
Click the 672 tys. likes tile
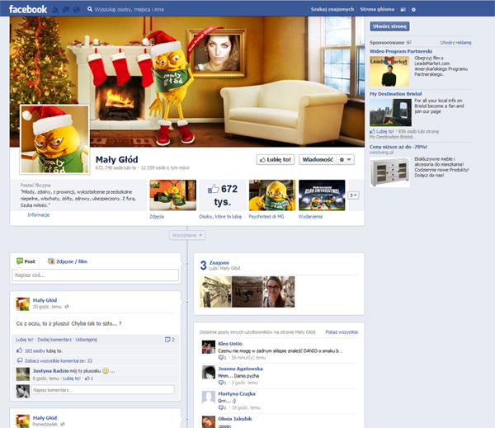218,195
